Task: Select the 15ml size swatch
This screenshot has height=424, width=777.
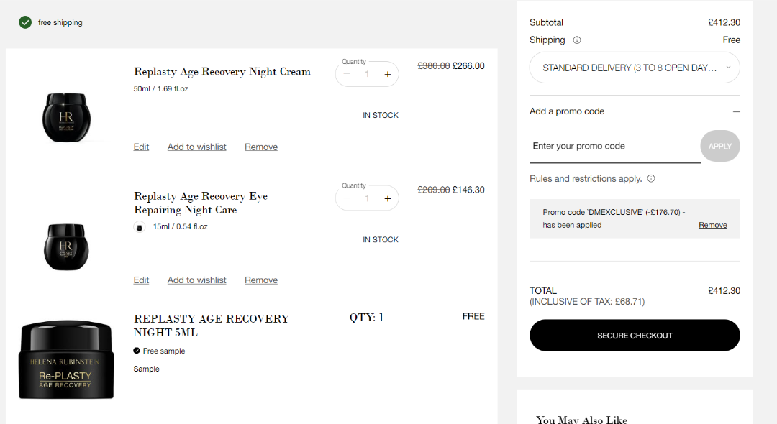Action: pyautogui.click(x=140, y=227)
